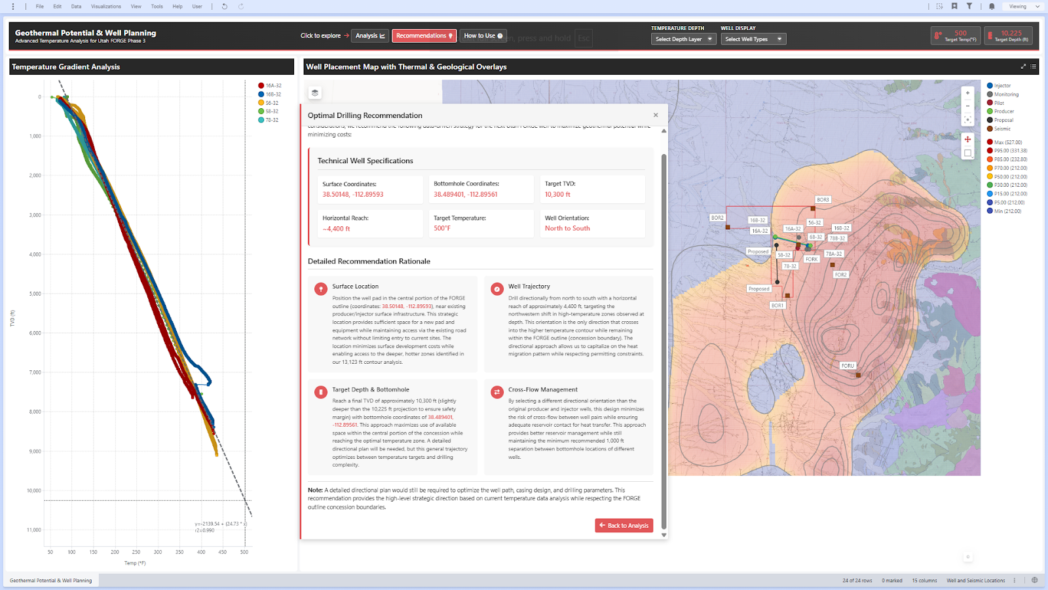Click the Well Trajectory round icon

tap(497, 289)
